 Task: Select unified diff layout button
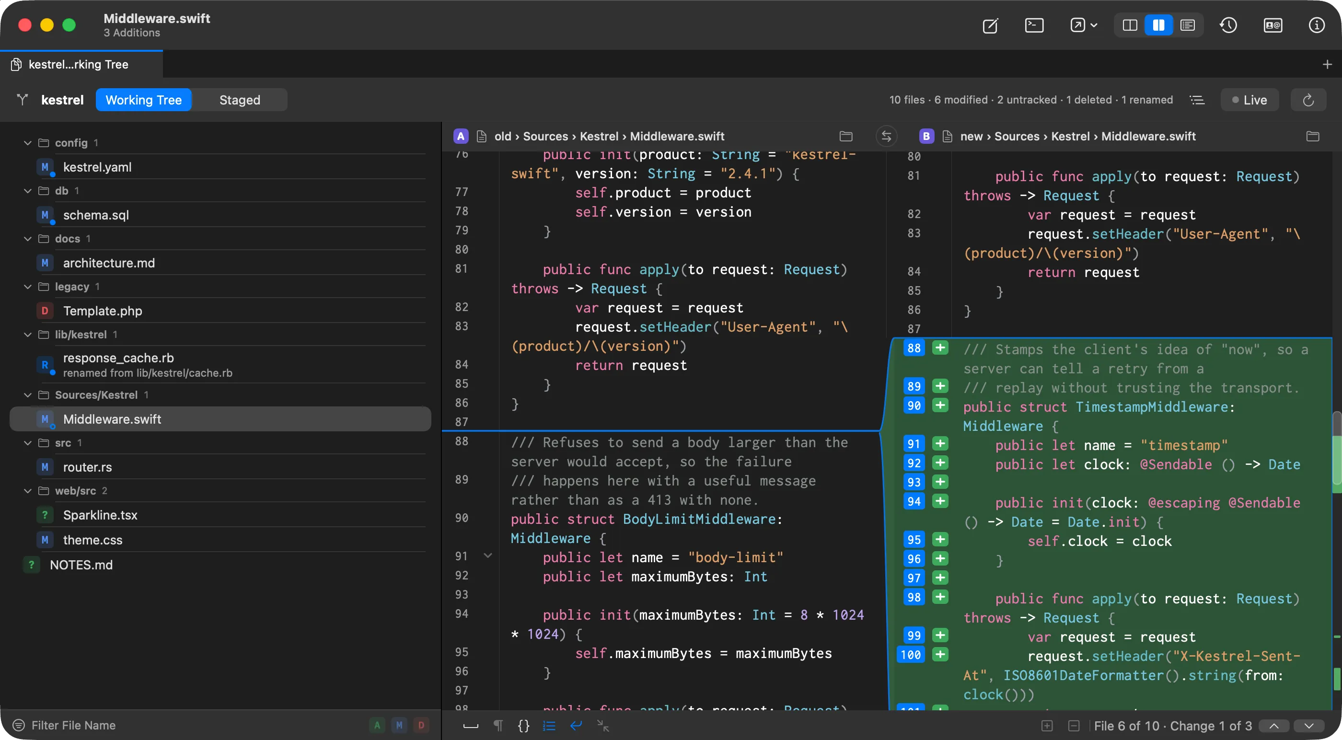pos(1187,25)
